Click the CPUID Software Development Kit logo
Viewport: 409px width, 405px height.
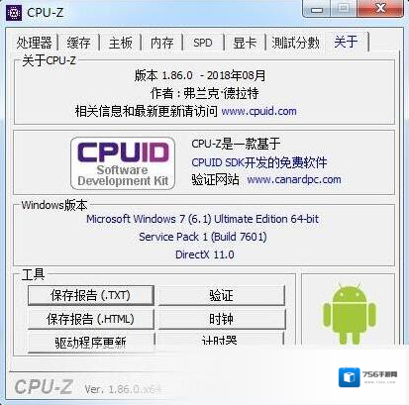click(x=123, y=163)
